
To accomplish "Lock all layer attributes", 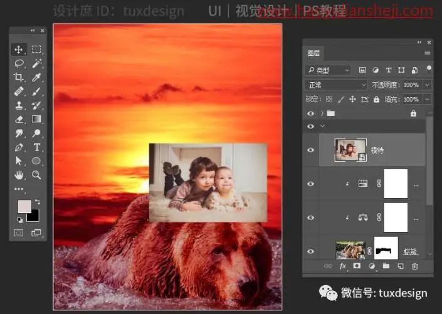I will tap(376, 99).
